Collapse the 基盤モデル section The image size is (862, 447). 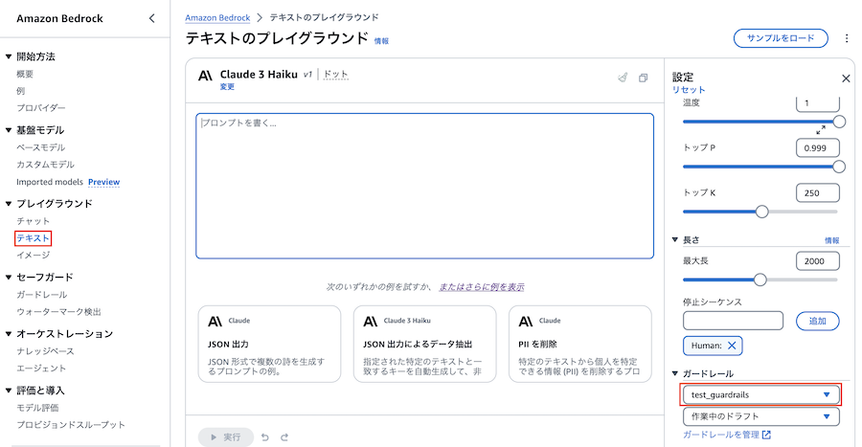point(9,130)
